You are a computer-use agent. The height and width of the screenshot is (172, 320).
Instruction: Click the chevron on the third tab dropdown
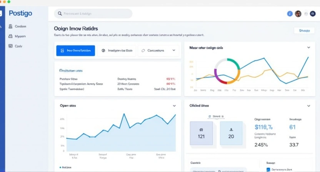(x=174, y=50)
